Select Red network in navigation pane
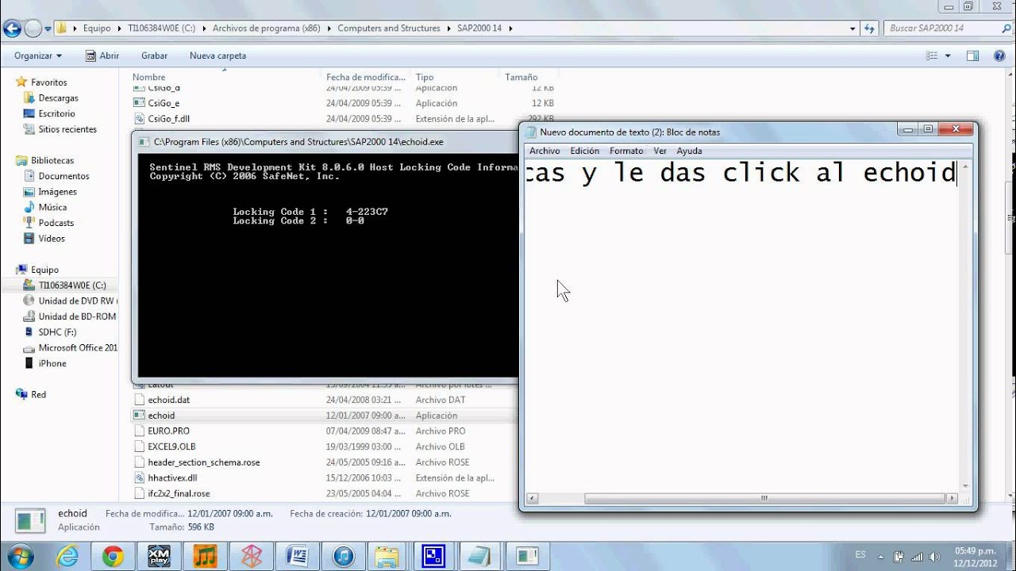 click(x=38, y=395)
